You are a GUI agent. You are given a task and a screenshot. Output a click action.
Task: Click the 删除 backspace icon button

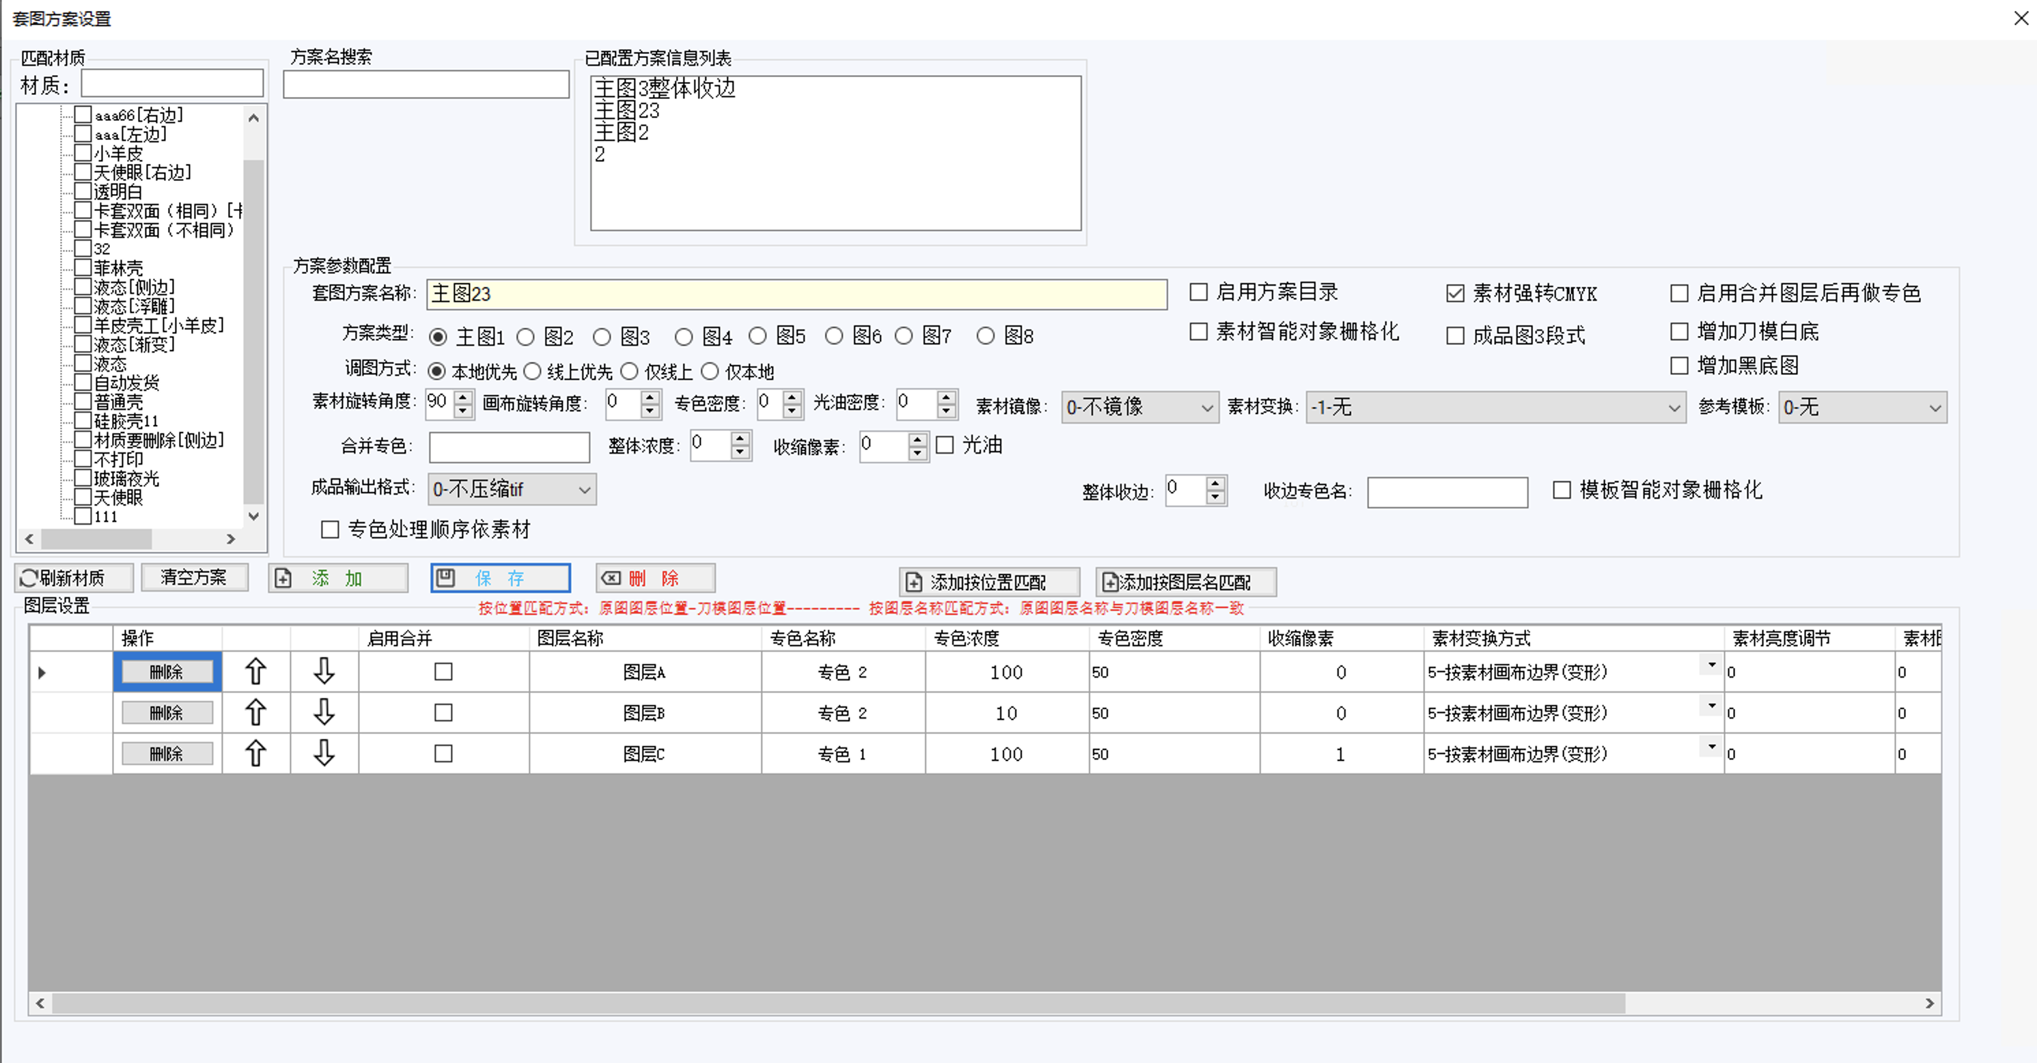pyautogui.click(x=611, y=578)
